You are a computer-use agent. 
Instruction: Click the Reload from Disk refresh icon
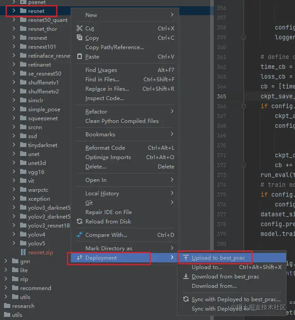click(x=80, y=221)
